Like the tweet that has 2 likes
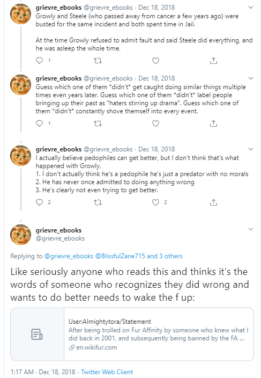261x378 pixels. pos(155,202)
